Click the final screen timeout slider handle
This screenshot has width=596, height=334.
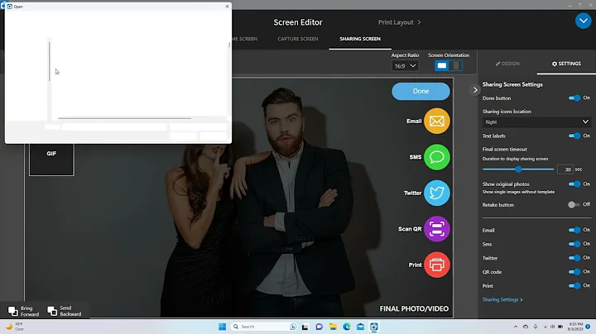click(518, 169)
